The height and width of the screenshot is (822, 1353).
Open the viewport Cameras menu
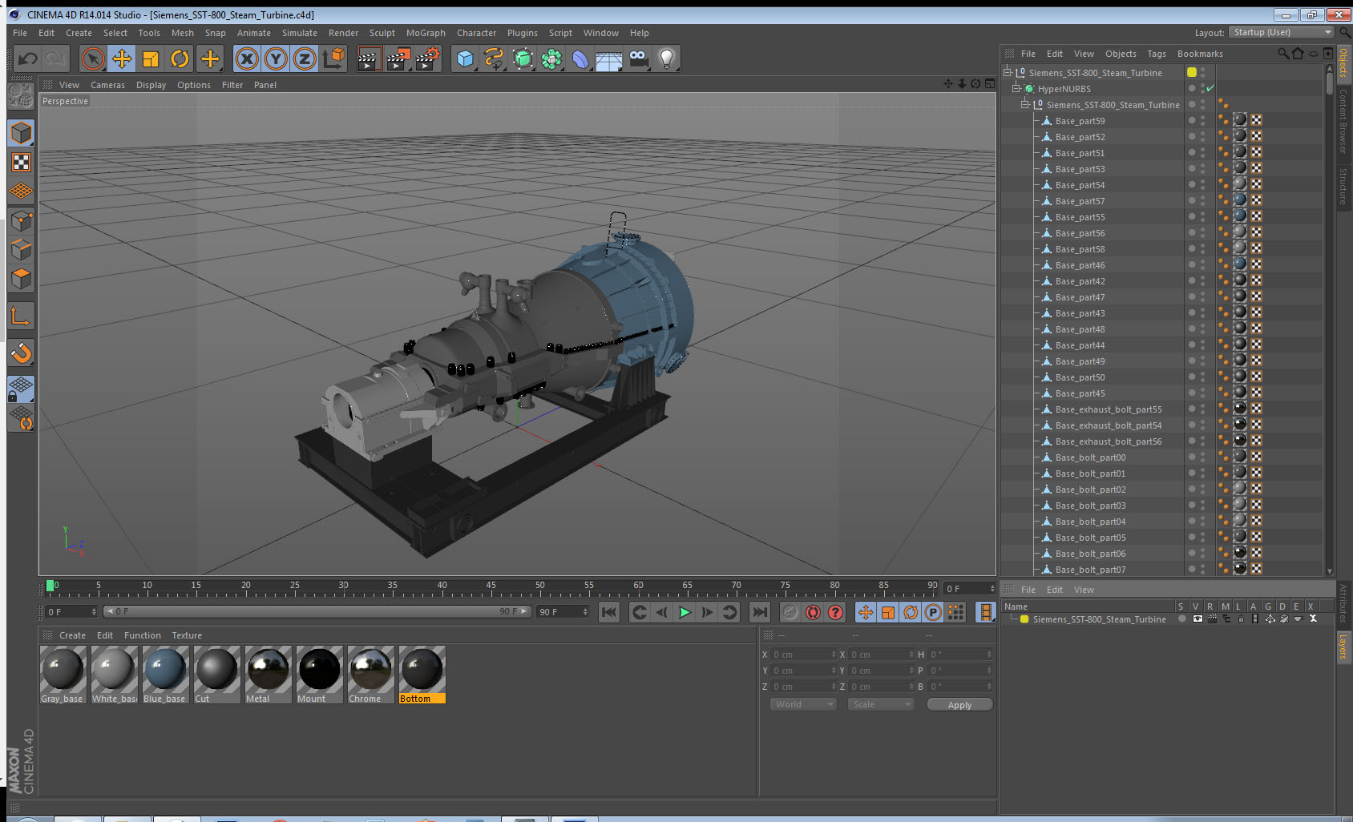107,85
